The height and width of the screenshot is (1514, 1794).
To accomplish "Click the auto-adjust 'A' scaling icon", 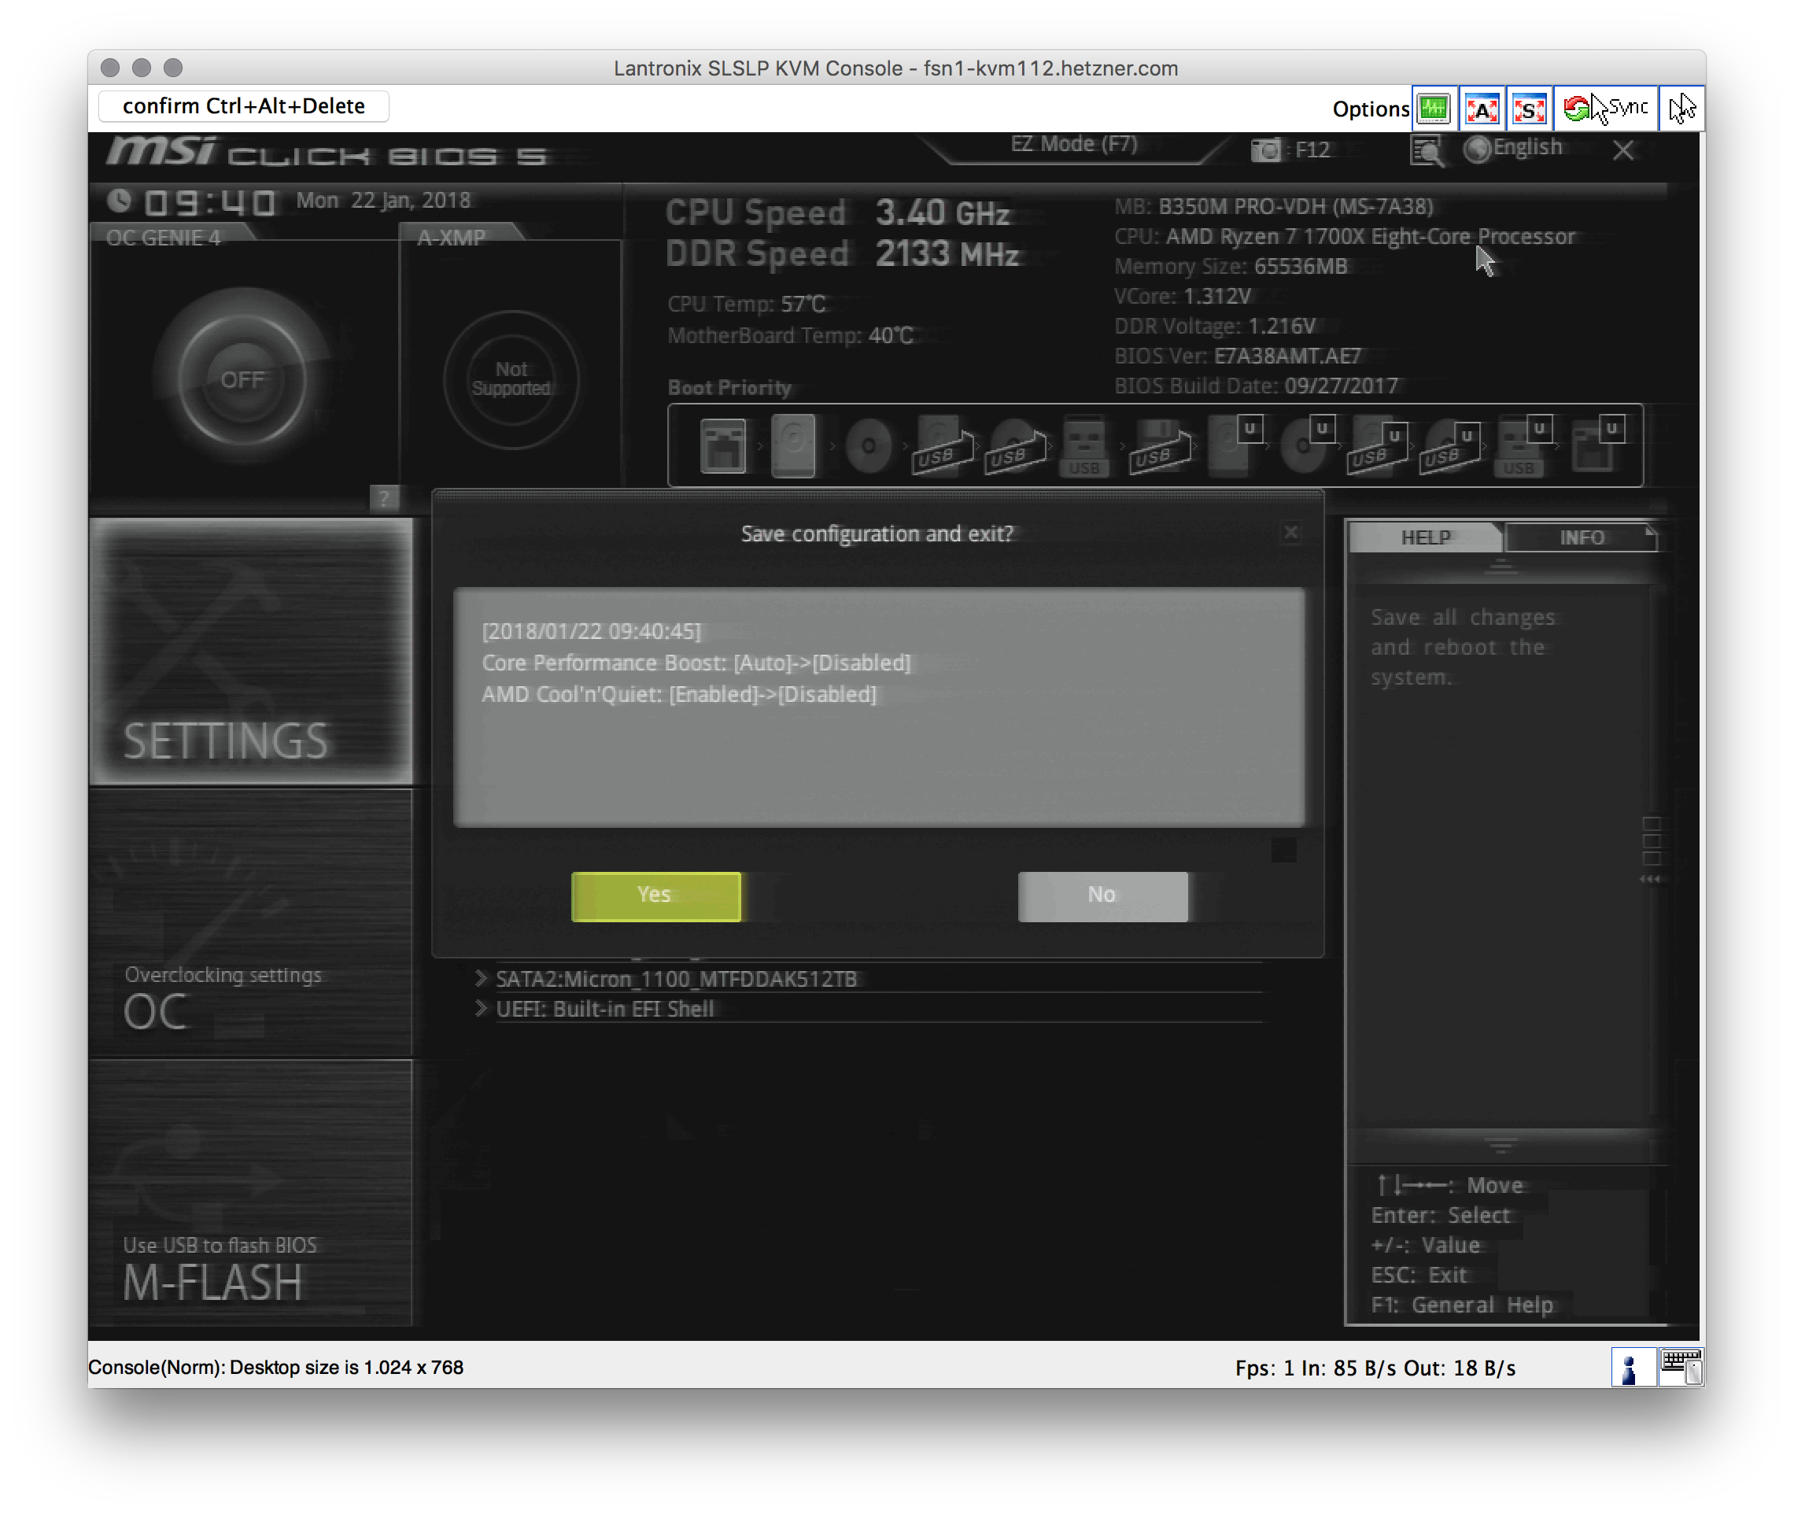I will (1482, 108).
